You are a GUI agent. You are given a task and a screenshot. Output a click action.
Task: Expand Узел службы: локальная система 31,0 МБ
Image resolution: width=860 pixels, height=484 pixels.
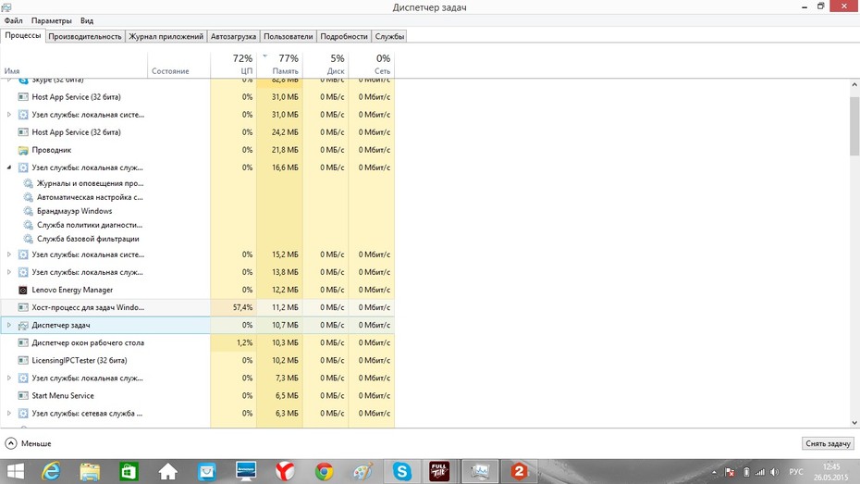[x=8, y=115]
